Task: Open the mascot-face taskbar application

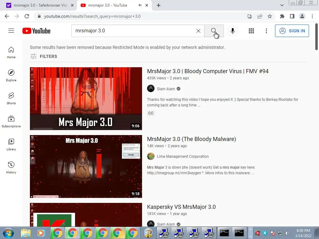Action: (x=148, y=233)
